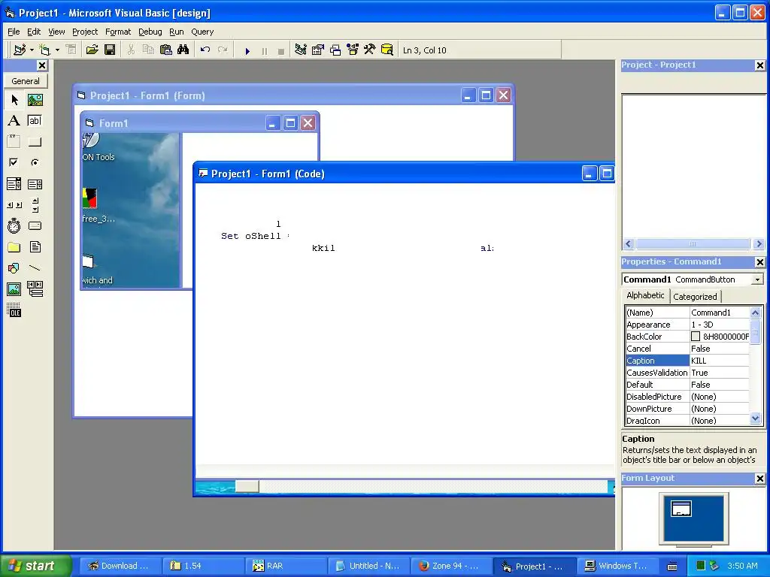The width and height of the screenshot is (770, 577).
Task: Open Object Browser toolbar icon
Action: click(353, 50)
